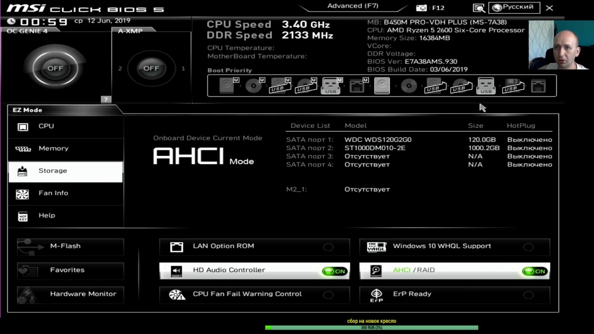
Task: Select UEFI hard disk in Boot Priority
Action: (227, 86)
